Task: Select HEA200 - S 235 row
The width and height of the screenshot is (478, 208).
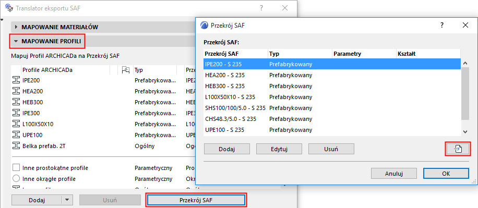Action: click(332, 75)
